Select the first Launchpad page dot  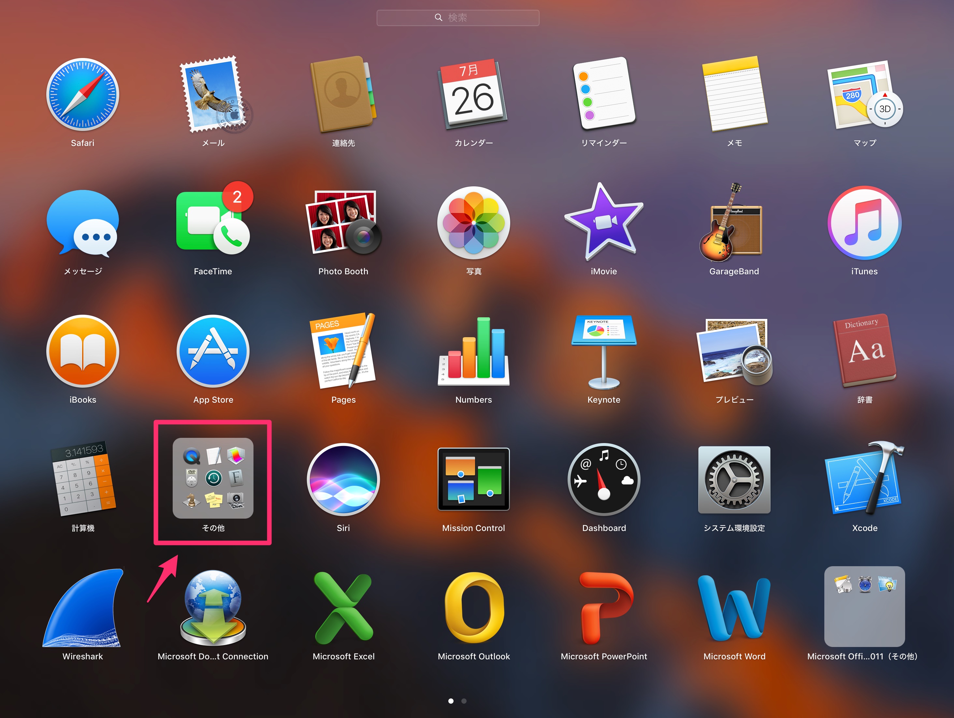451,701
